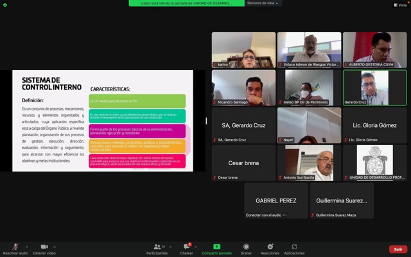Viewport: 411px width, 257px height.
Task: Open the Chatear chat panel
Action: pos(187,247)
